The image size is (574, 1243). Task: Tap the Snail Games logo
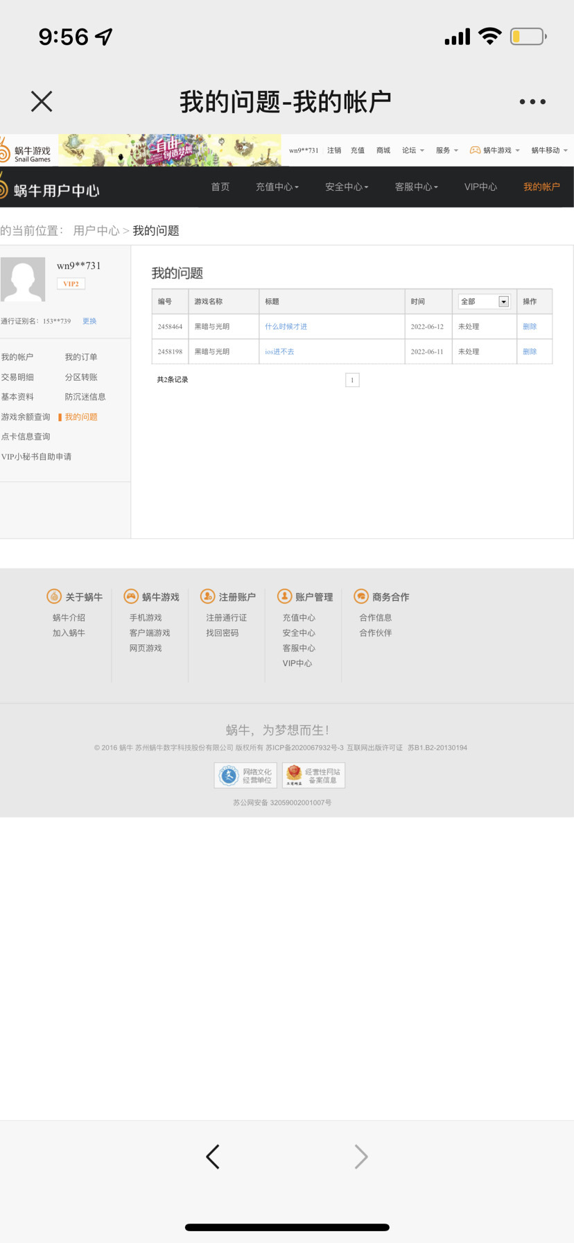(26, 151)
